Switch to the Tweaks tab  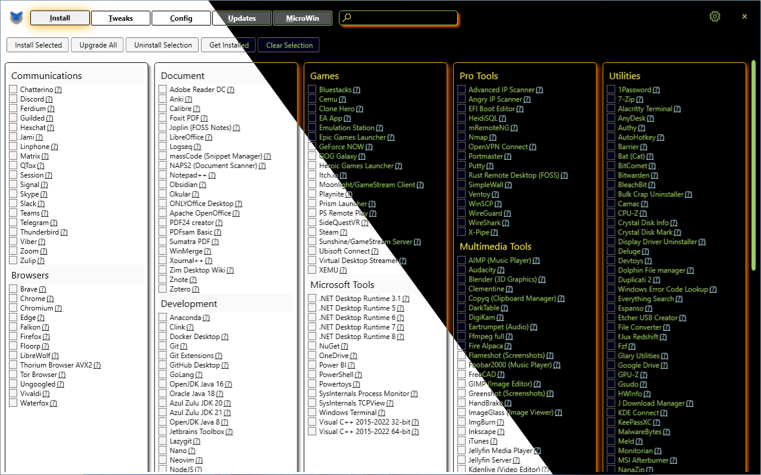pos(120,18)
